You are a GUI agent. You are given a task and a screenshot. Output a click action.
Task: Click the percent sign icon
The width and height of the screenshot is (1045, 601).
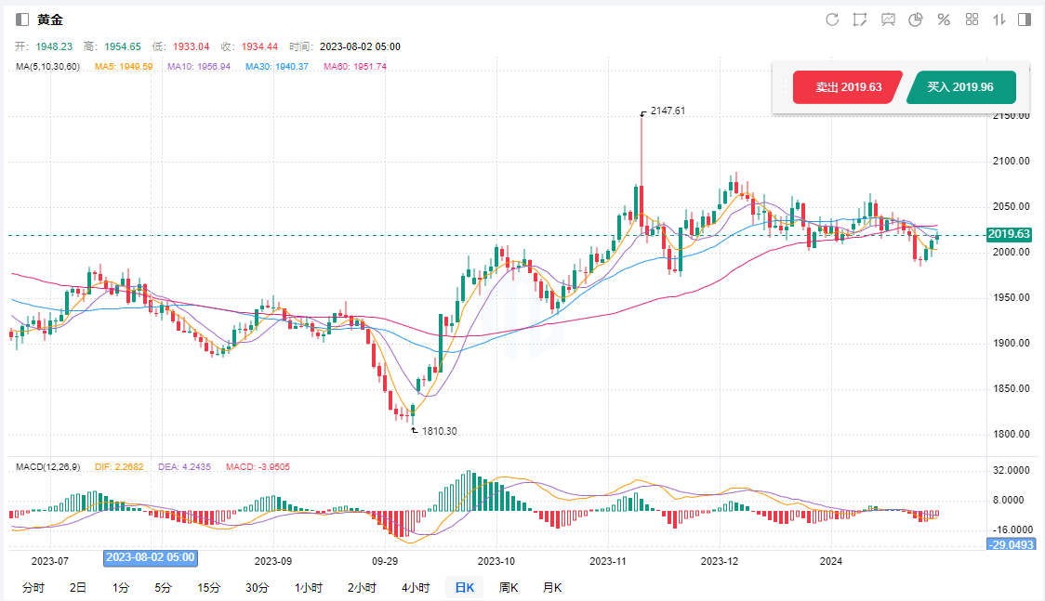[x=944, y=20]
